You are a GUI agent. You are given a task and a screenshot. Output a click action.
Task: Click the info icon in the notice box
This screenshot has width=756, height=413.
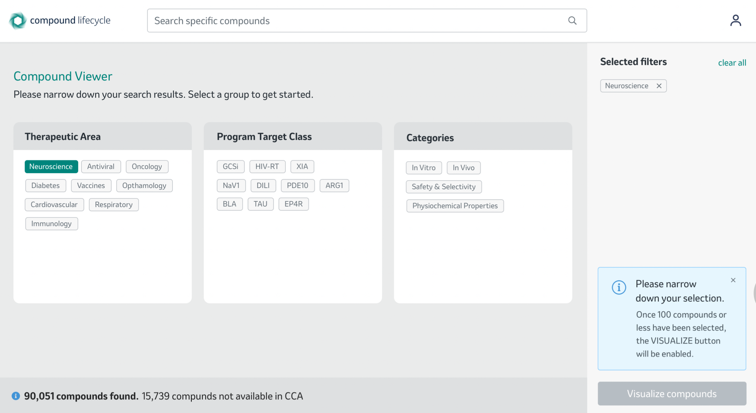point(619,287)
